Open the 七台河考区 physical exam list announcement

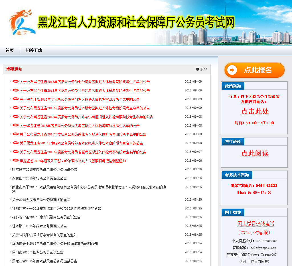click(x=85, y=82)
